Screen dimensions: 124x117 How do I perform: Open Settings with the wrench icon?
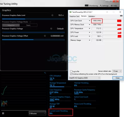[x=104, y=6]
